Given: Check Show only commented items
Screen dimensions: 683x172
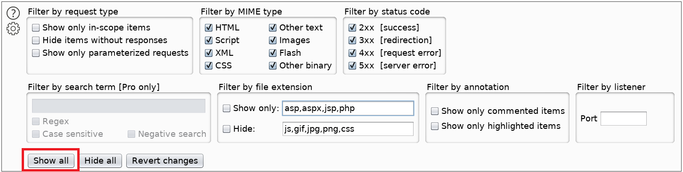Looking at the screenshot, I should (435, 111).
